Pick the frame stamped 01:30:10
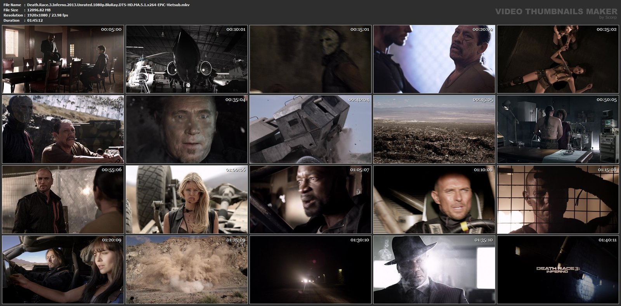The width and height of the screenshot is (621, 306). (310, 270)
